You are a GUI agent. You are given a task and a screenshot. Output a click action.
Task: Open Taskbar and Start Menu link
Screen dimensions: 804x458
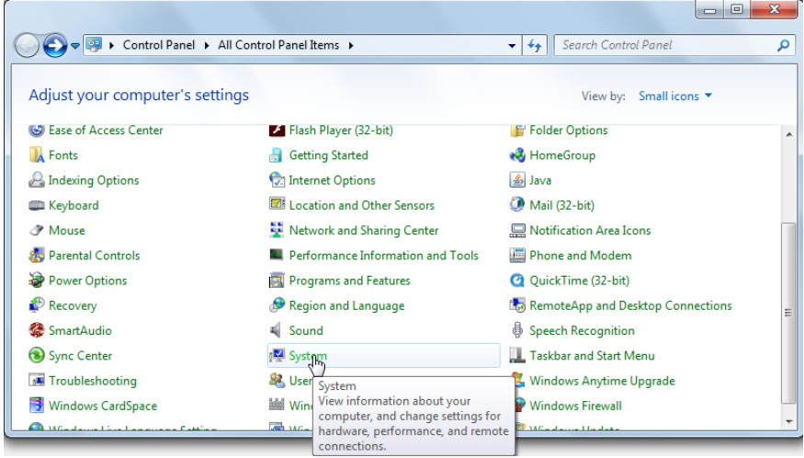pyautogui.click(x=592, y=356)
